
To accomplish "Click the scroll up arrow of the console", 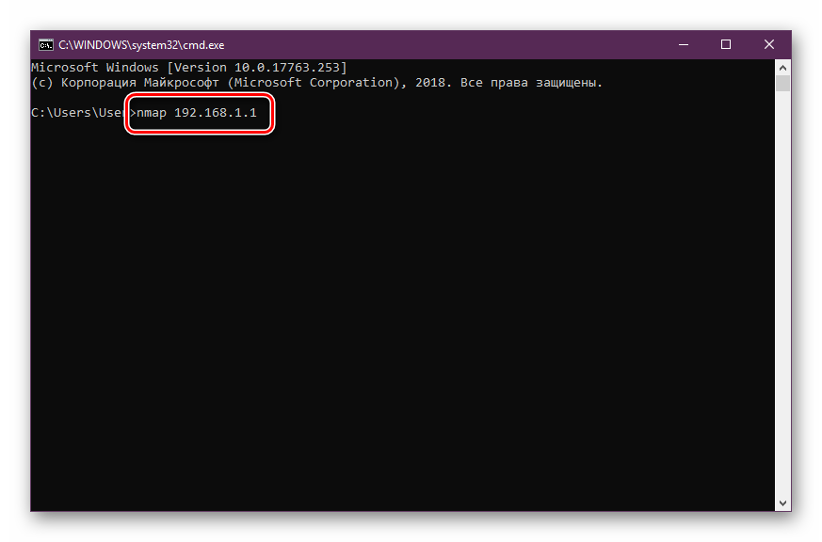I will pos(782,69).
